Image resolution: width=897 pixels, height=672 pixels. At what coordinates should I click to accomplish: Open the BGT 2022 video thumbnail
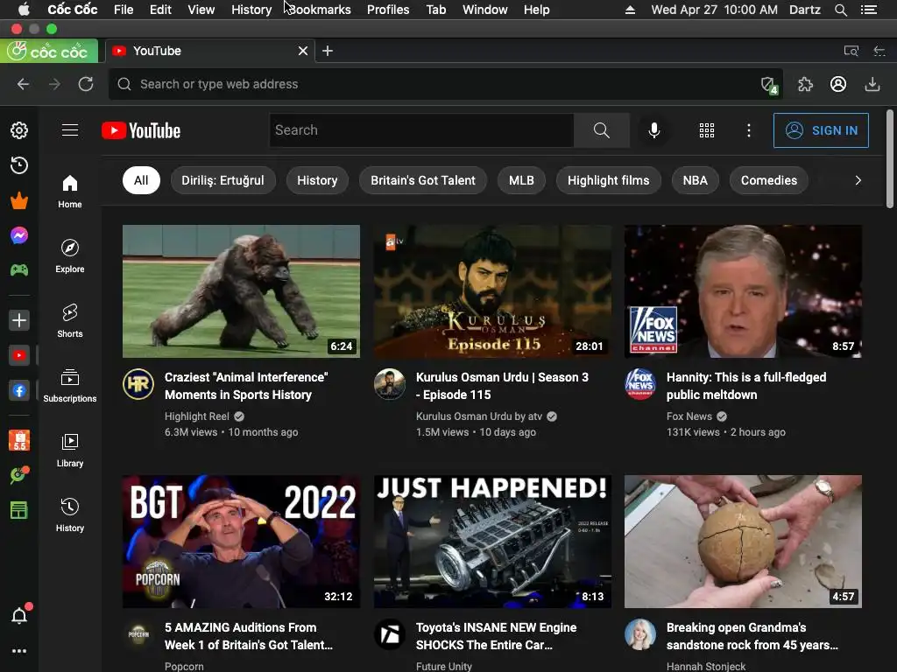(241, 541)
